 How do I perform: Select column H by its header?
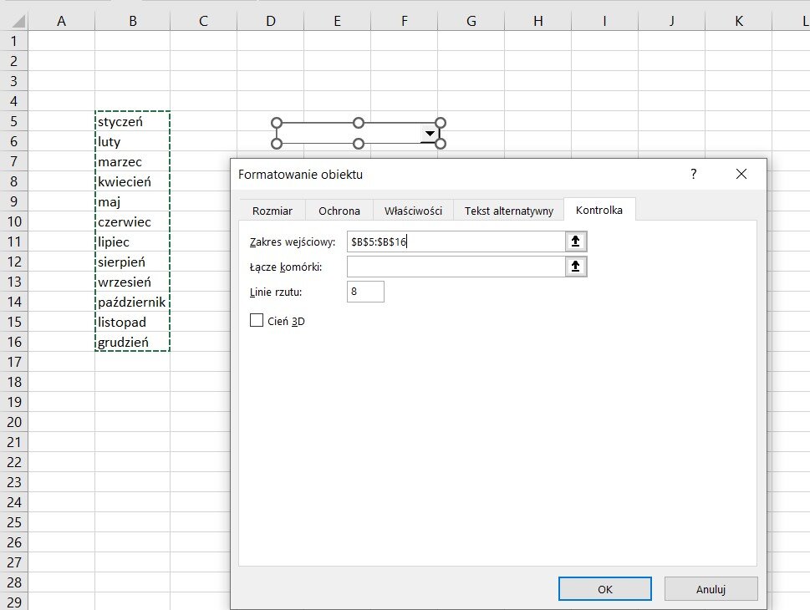pos(538,21)
